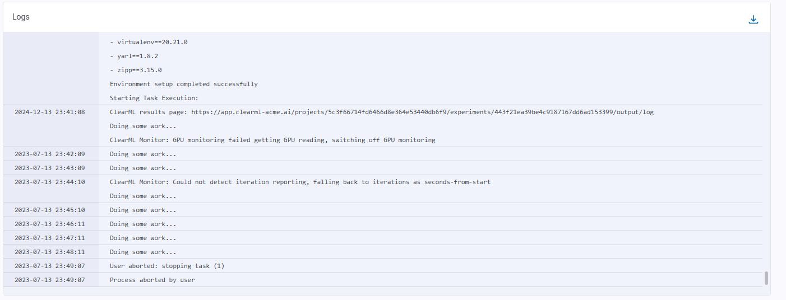Open the ClearML results page URL

click(422, 112)
